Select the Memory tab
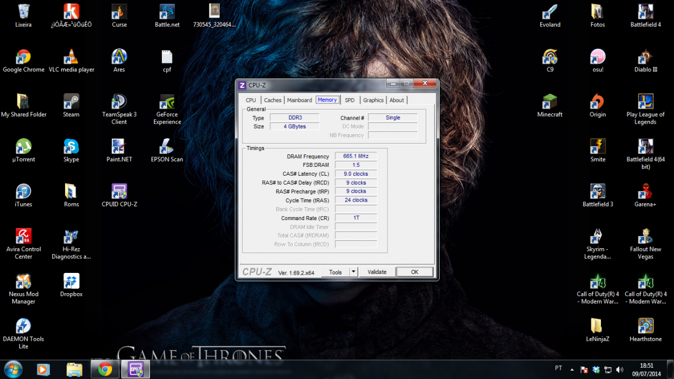This screenshot has width=674, height=379. point(327,100)
